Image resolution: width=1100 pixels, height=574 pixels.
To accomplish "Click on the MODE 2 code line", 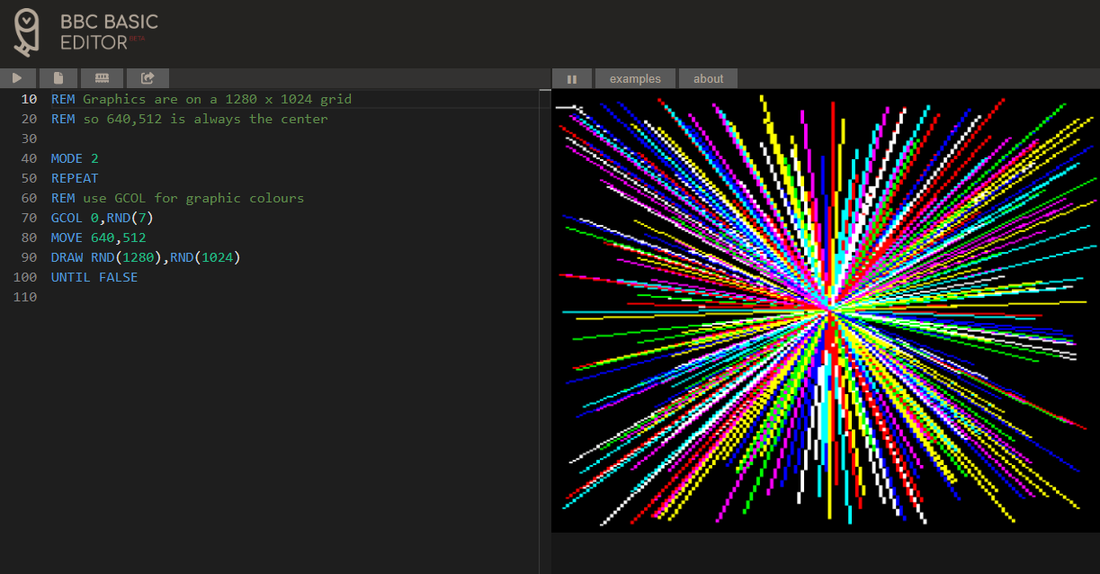I will click(75, 158).
